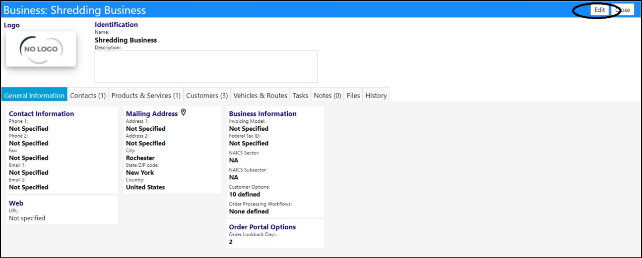Click the Order Processing Workflows 'None defined' value
This screenshot has height=258, width=642.
(x=249, y=211)
